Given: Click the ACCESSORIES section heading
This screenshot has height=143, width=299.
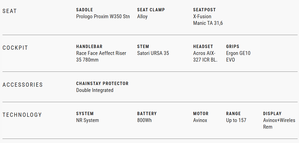Looking at the screenshot, I should [23, 85].
